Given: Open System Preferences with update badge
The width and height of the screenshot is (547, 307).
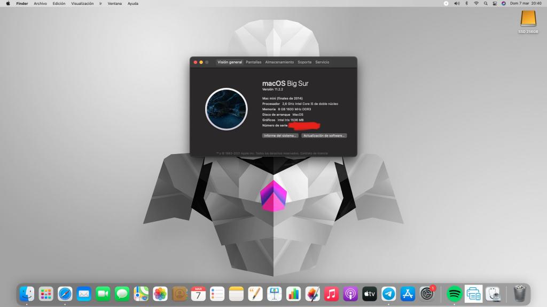Looking at the screenshot, I should click(x=427, y=294).
